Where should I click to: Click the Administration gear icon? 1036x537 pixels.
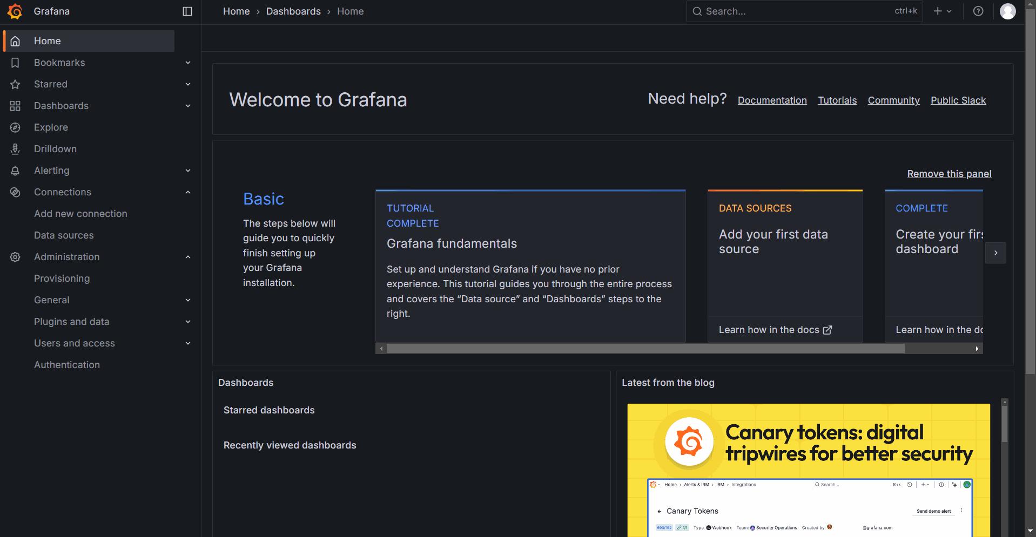15,257
